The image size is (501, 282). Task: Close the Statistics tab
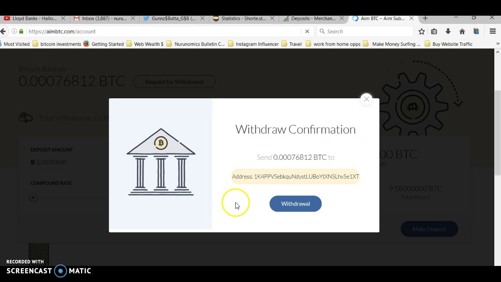pos(272,18)
